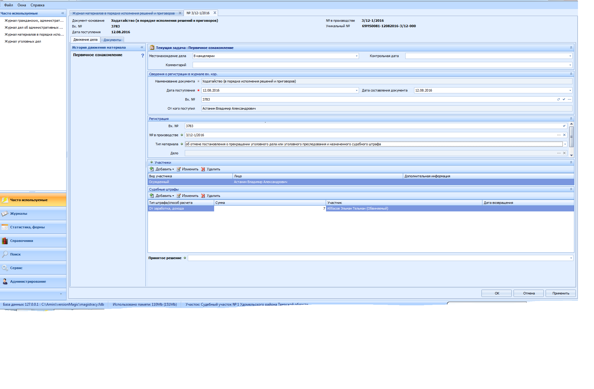Image resolution: width=594 pixels, height=389 pixels.
Task: Select Первичное ознакомление history entry
Action: [x=98, y=55]
